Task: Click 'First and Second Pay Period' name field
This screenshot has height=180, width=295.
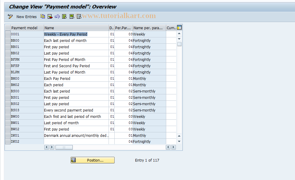Action: (x=76, y=66)
